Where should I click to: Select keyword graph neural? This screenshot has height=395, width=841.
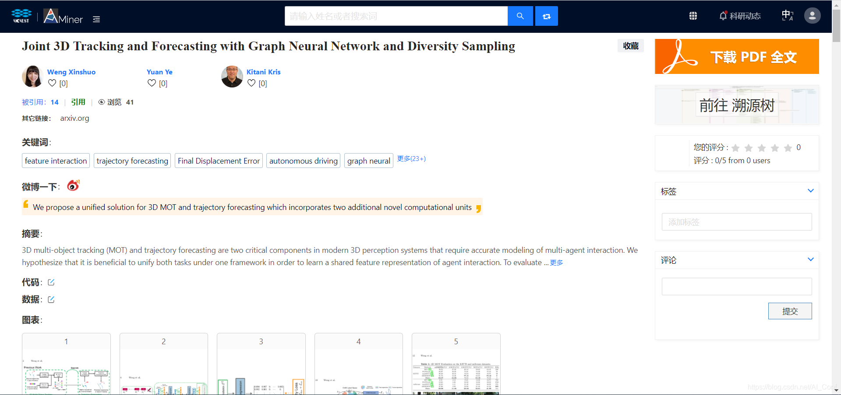pos(368,161)
